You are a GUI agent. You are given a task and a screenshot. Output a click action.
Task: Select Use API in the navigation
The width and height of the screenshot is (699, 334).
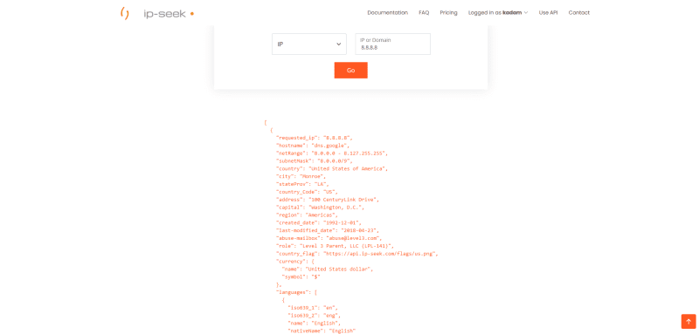(548, 13)
